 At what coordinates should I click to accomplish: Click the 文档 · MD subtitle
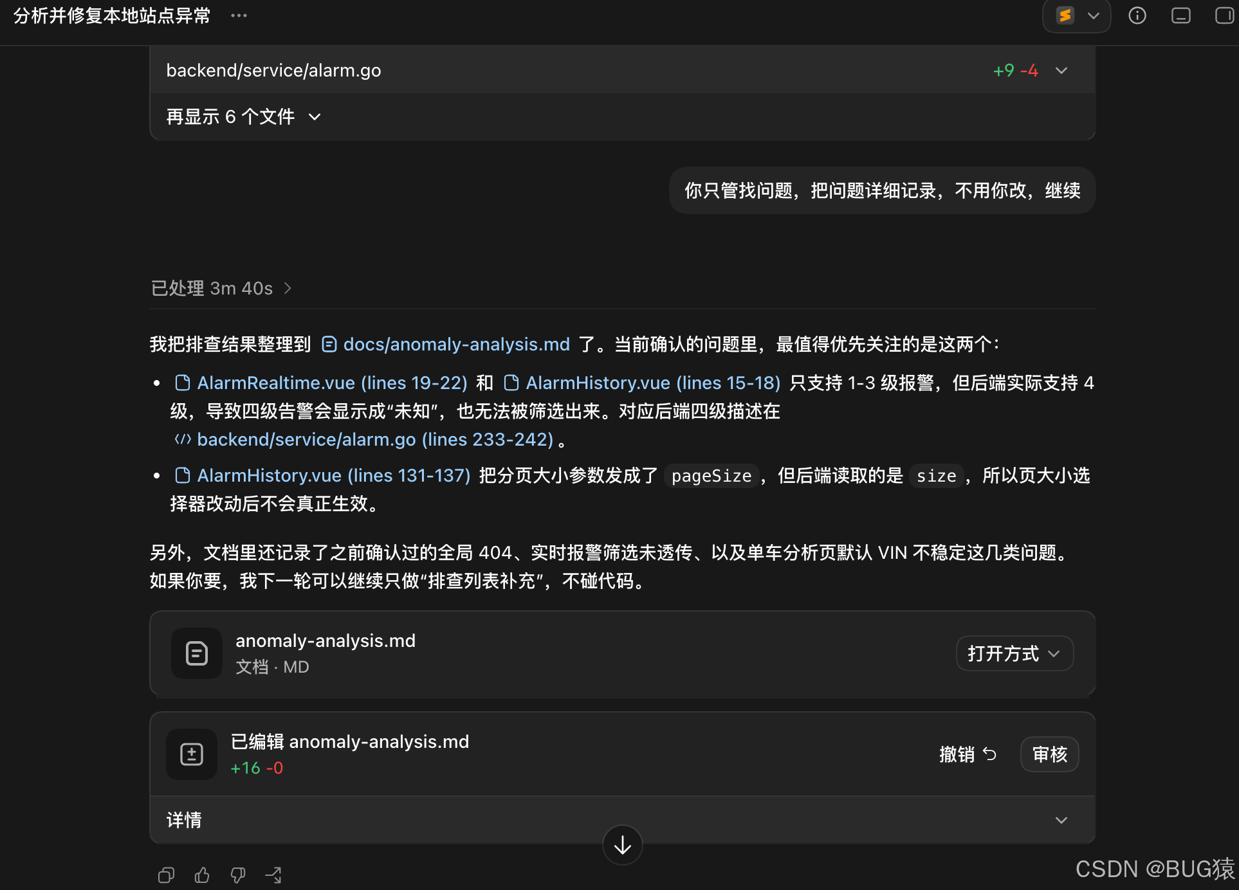point(272,667)
